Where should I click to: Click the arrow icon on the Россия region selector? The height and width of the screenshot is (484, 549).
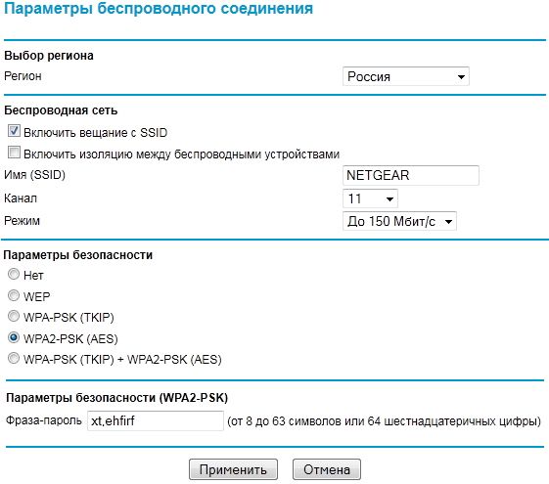point(461,77)
